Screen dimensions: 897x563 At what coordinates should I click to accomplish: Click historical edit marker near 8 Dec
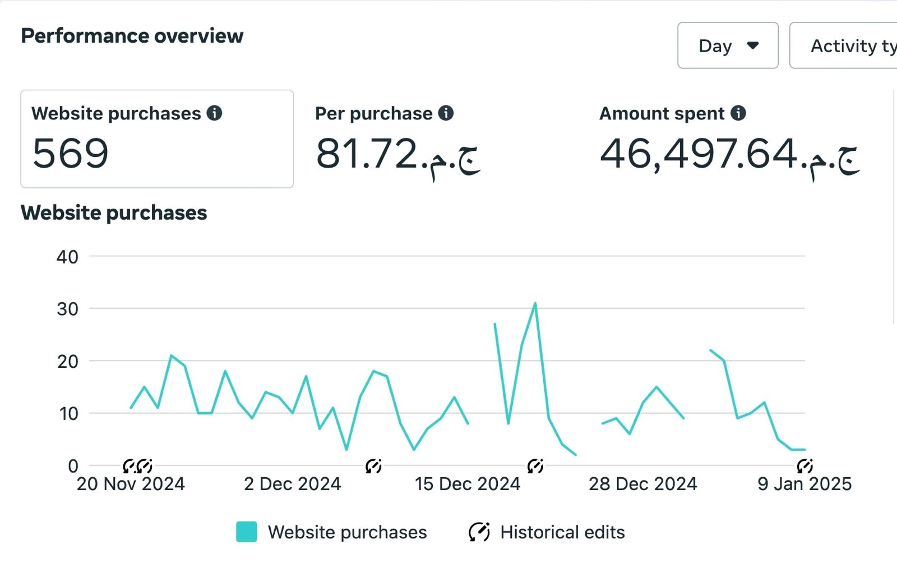pyautogui.click(x=373, y=466)
